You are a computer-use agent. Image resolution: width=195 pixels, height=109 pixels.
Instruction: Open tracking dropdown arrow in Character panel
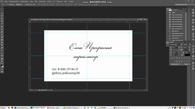190,50
